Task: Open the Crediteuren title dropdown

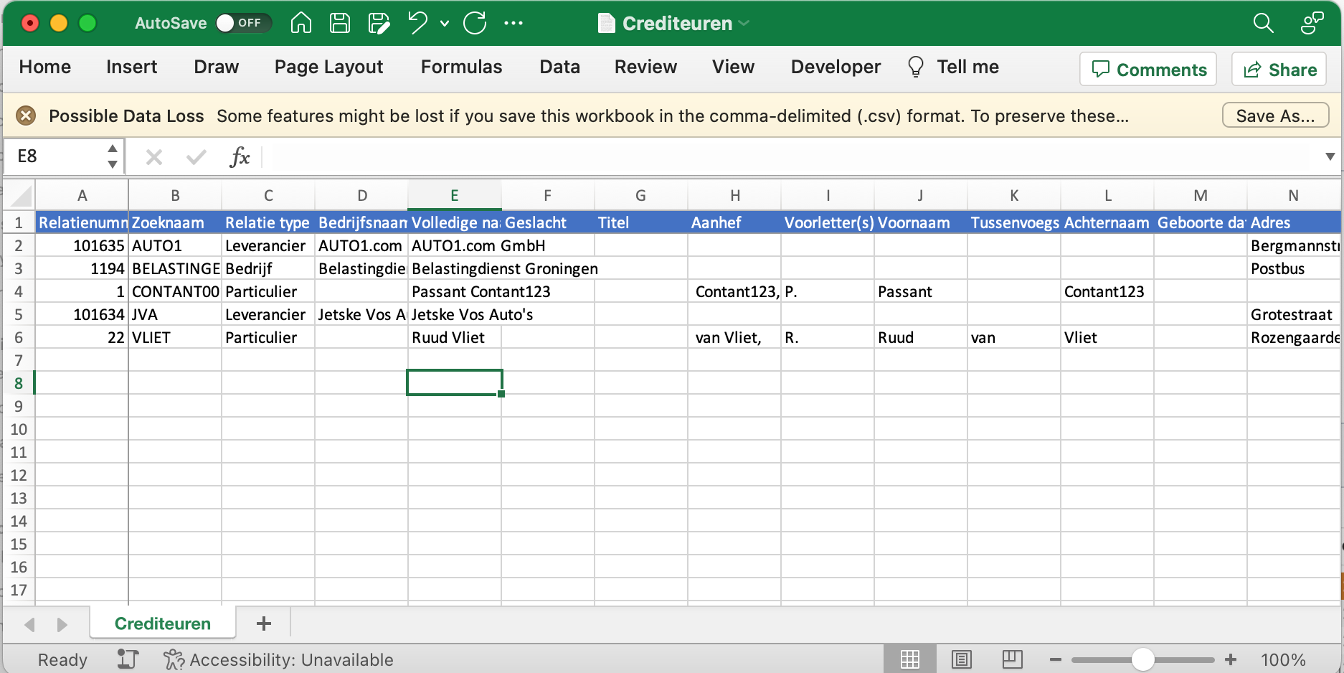Action: (x=744, y=23)
